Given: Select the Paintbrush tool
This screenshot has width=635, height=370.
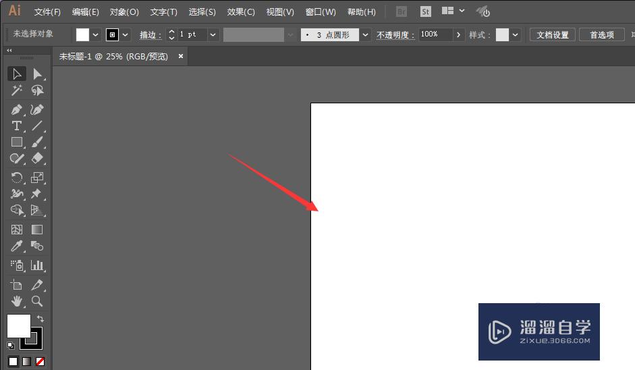Looking at the screenshot, I should pos(37,142).
